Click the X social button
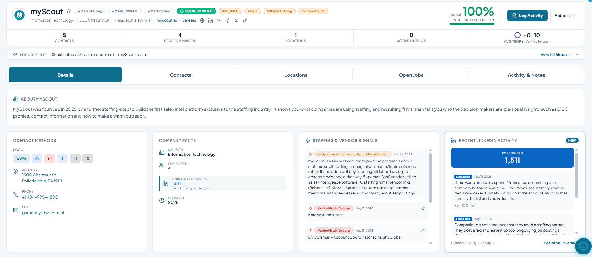 click(88, 158)
